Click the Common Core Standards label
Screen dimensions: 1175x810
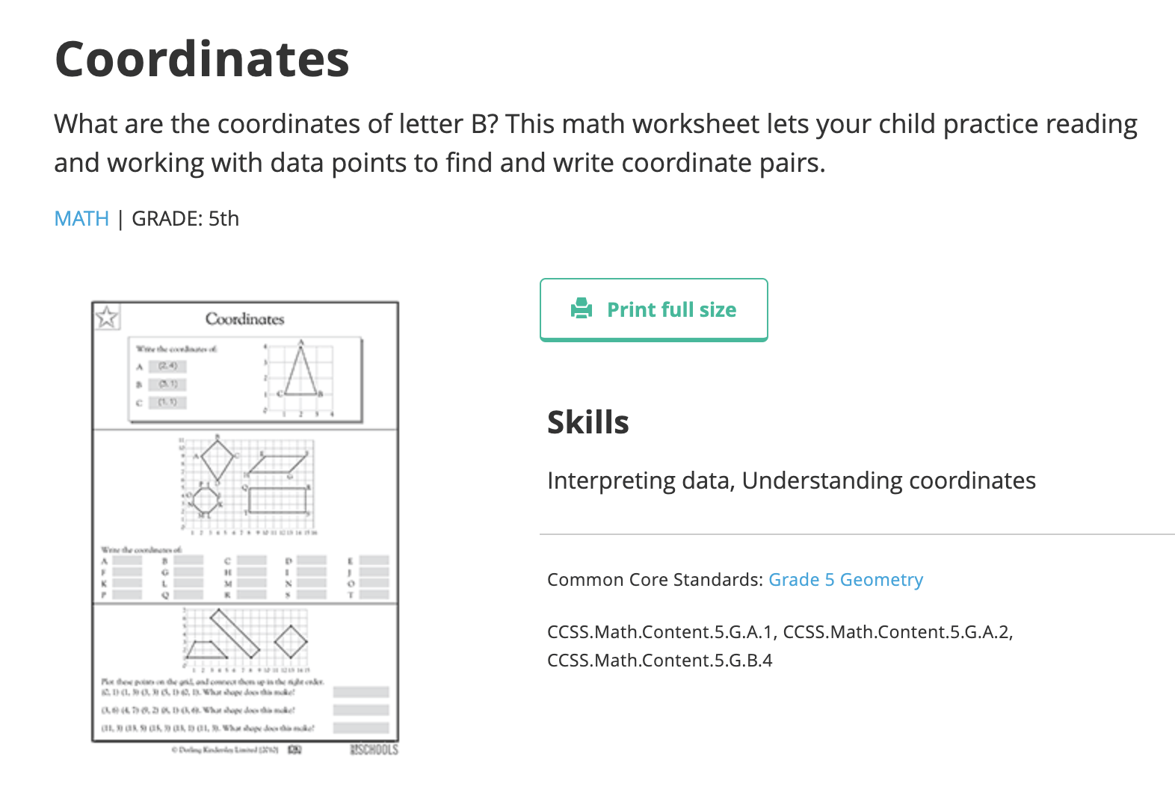click(x=654, y=580)
